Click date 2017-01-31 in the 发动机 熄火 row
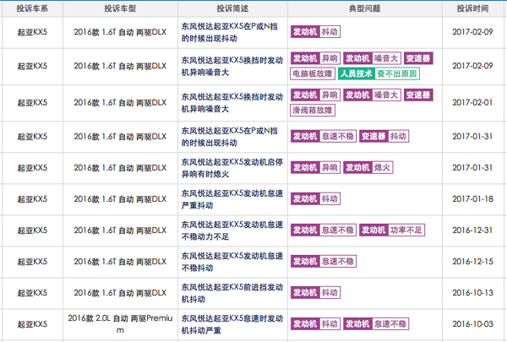Image resolution: width=507 pixels, height=342 pixels. pos(472,168)
